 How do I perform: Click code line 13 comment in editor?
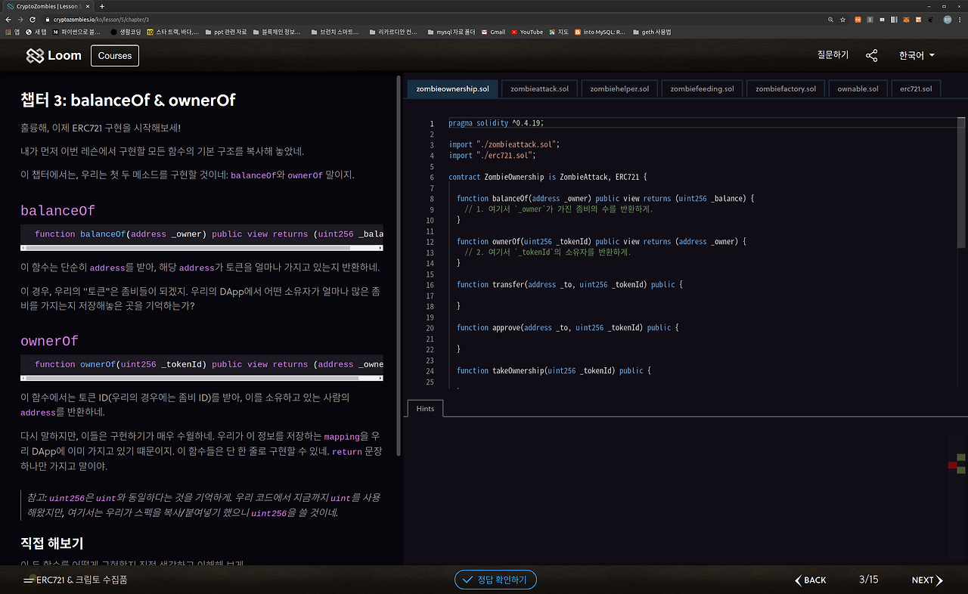click(x=548, y=252)
